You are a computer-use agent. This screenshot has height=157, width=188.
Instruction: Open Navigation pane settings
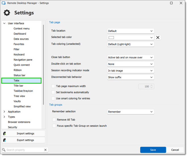(x=23, y=60)
